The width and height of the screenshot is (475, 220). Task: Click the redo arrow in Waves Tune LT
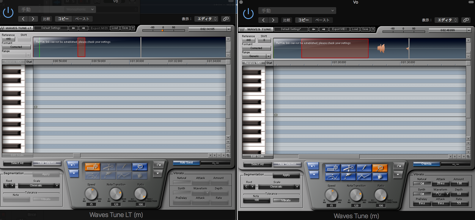(158, 165)
